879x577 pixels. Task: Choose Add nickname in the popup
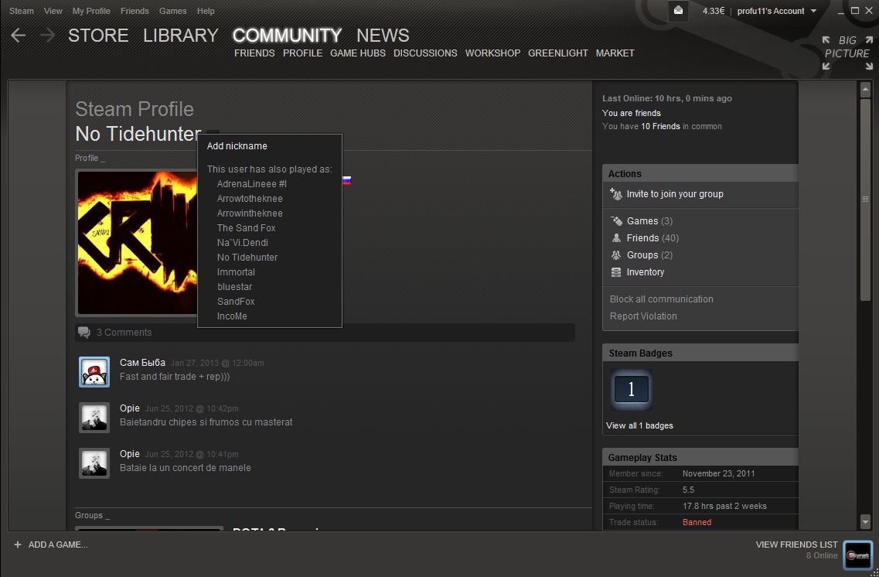tap(237, 145)
